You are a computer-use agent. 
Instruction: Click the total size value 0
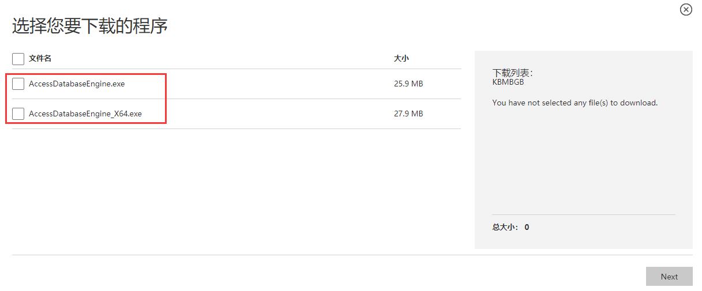tap(527, 227)
